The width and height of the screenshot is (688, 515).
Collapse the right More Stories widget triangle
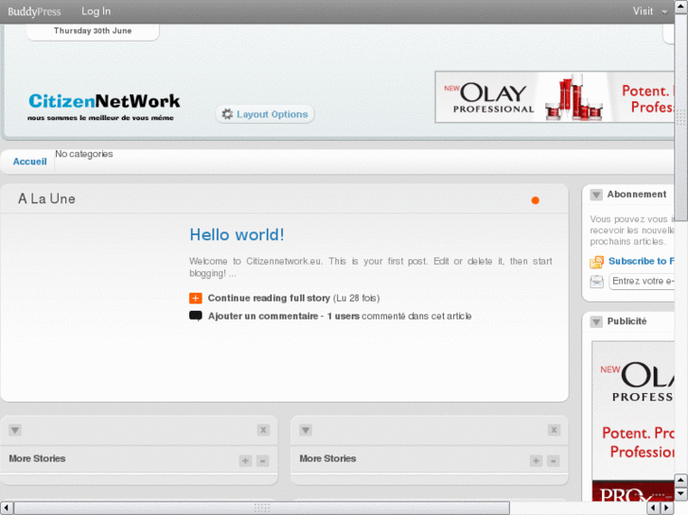(x=306, y=430)
